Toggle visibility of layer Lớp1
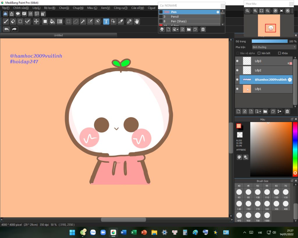298x238 pixels. [x=237, y=89]
